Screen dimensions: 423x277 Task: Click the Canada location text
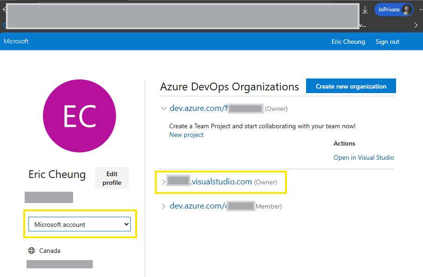click(50, 251)
